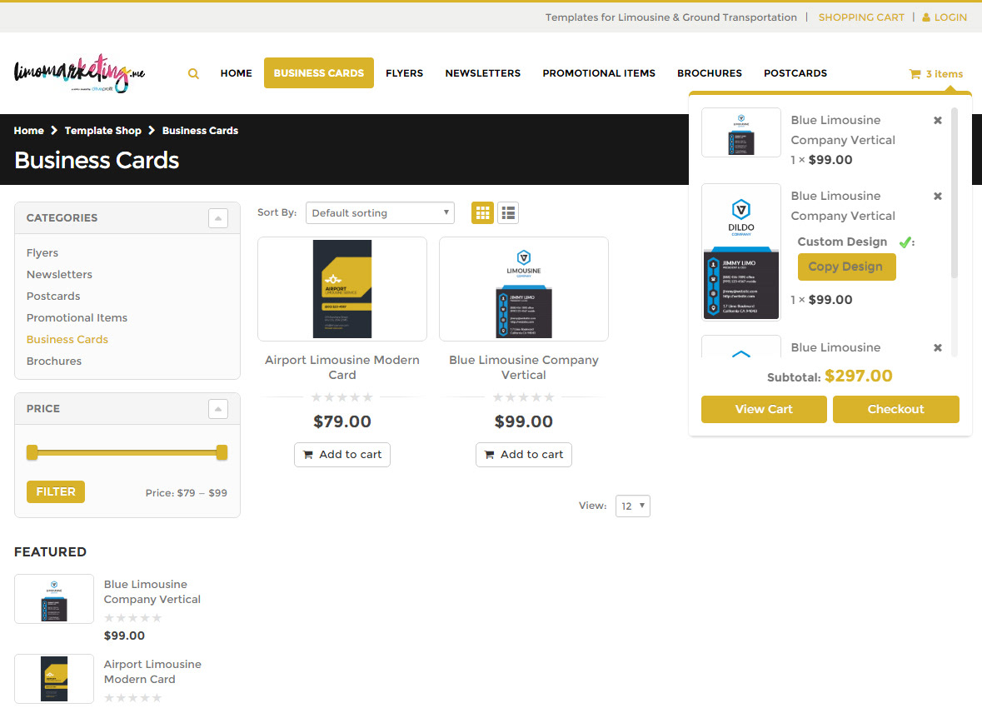
Task: Open FLYERS menu item
Action: point(405,73)
